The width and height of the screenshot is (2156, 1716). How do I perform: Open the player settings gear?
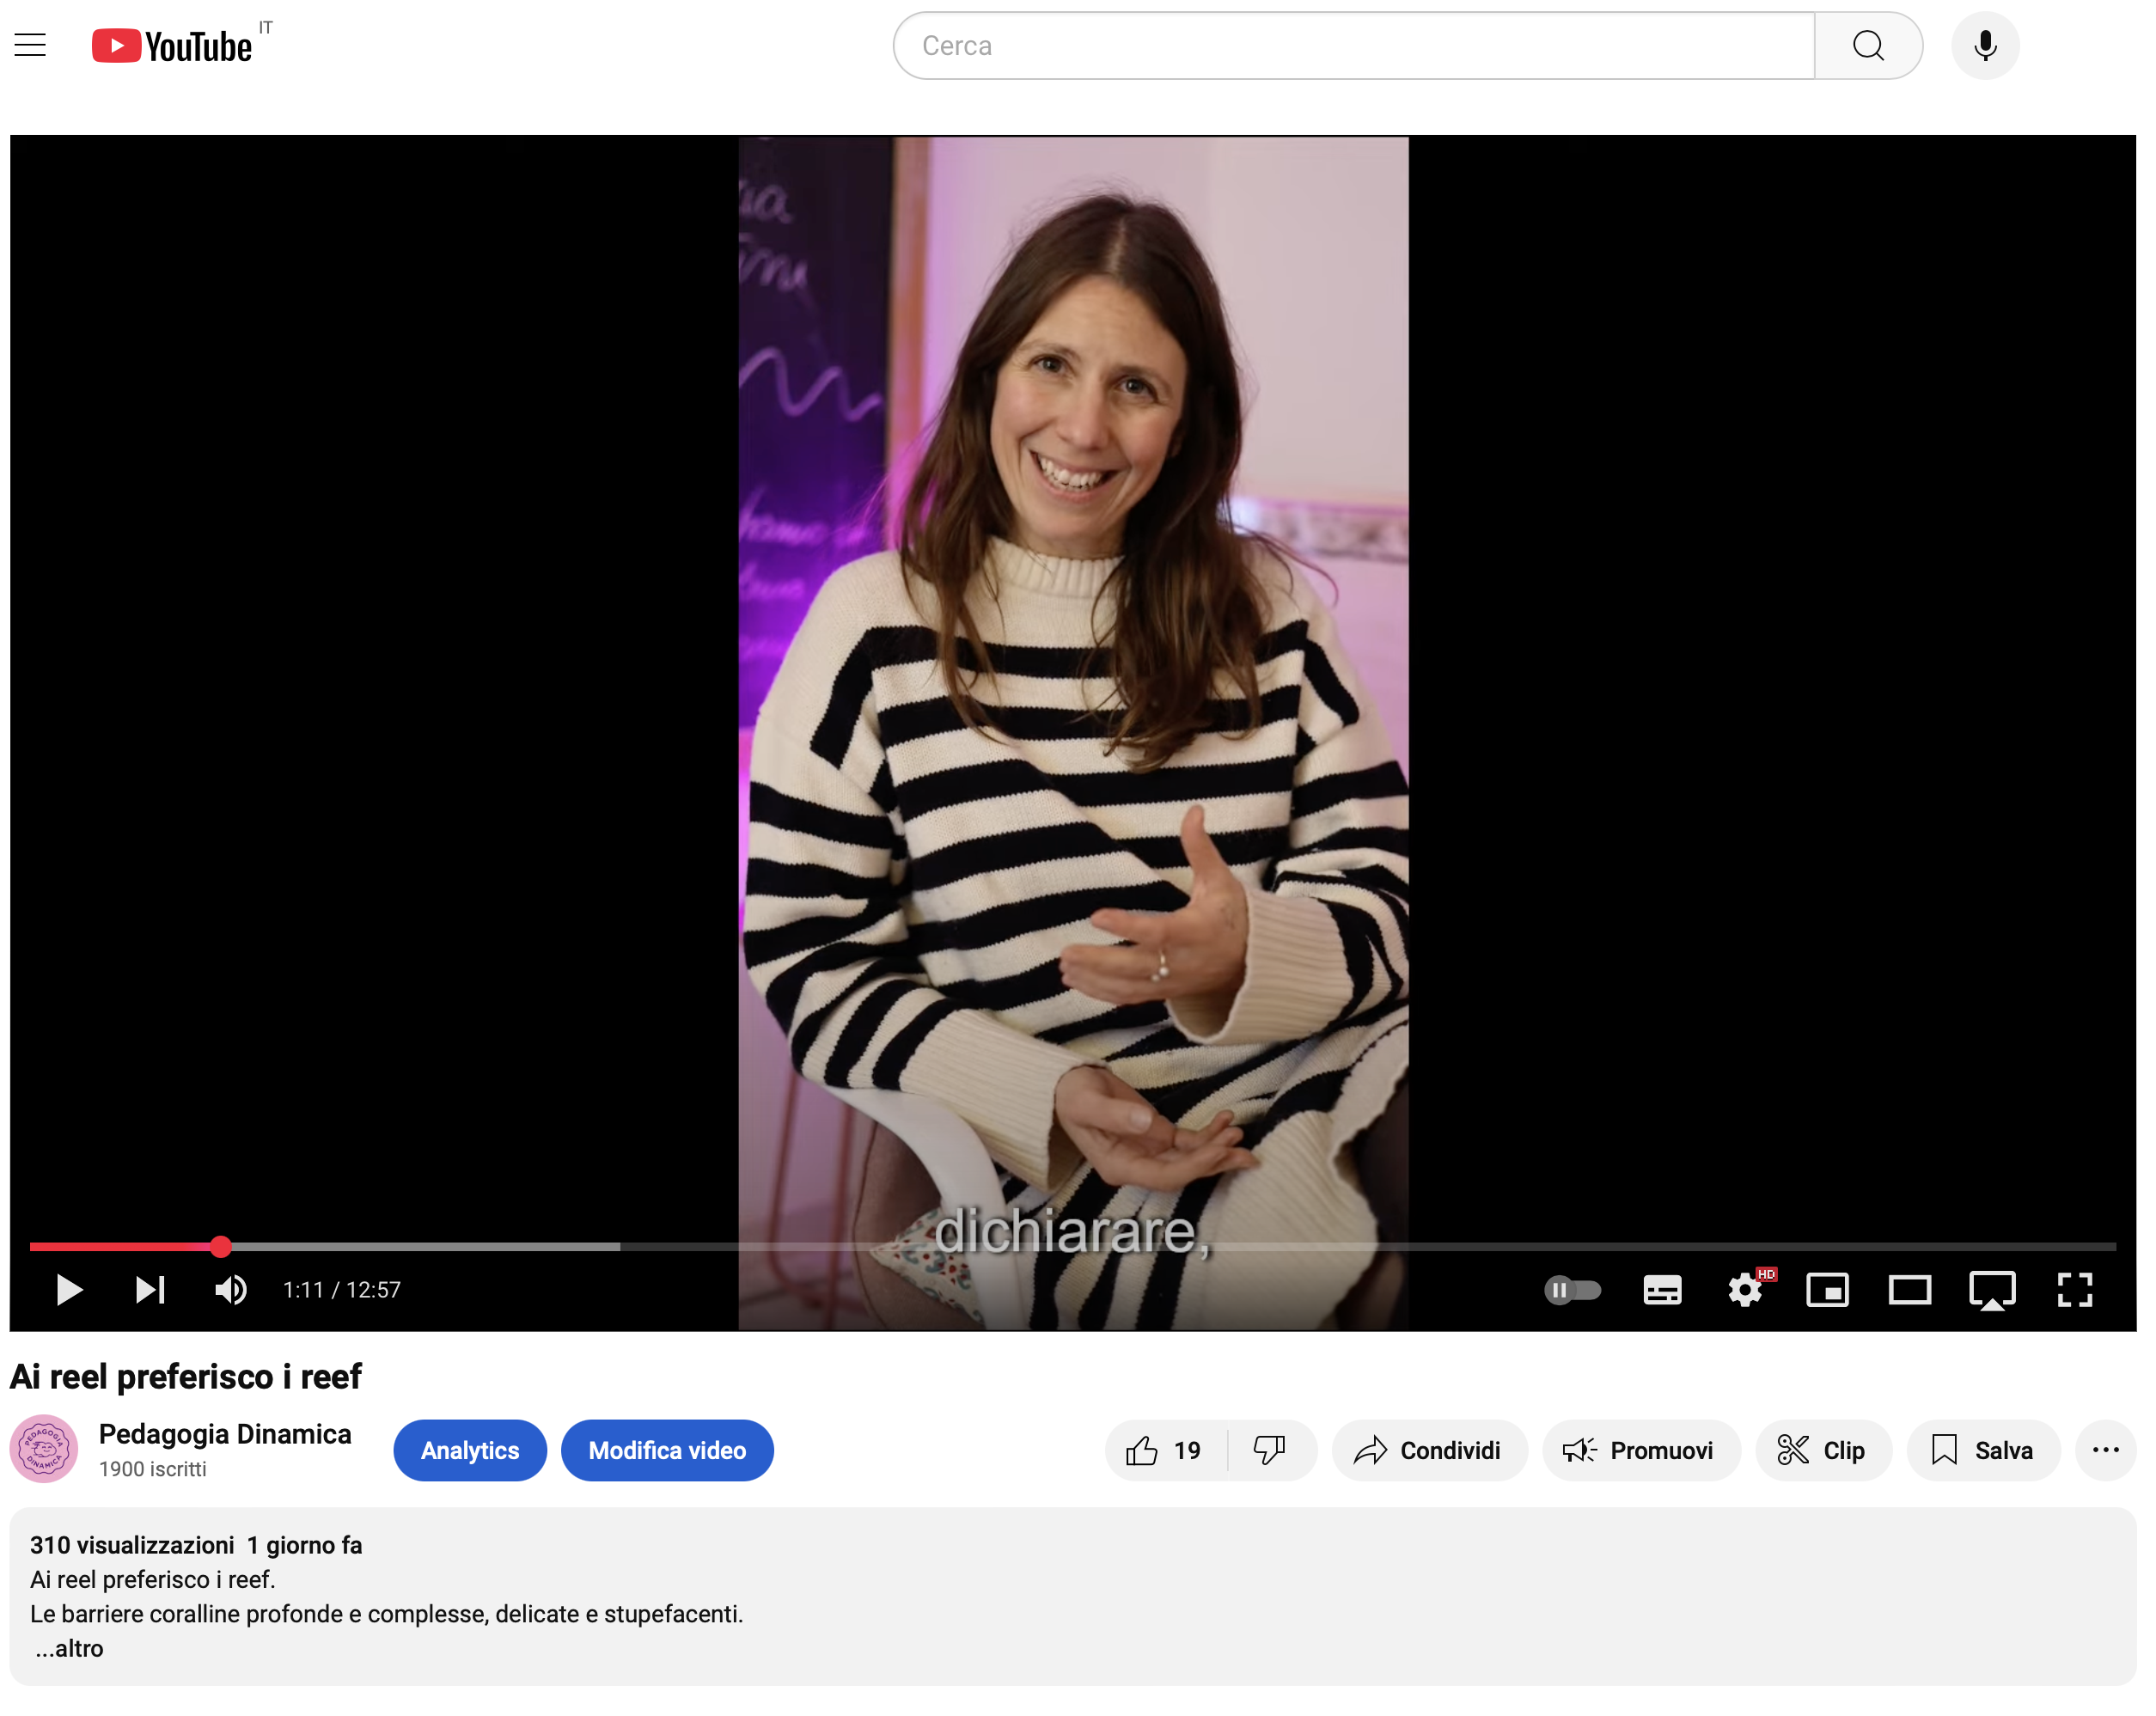coord(1745,1289)
